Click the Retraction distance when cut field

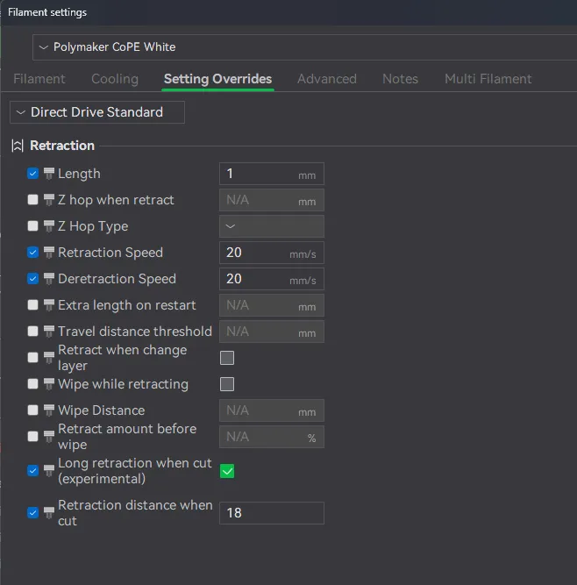tap(272, 513)
